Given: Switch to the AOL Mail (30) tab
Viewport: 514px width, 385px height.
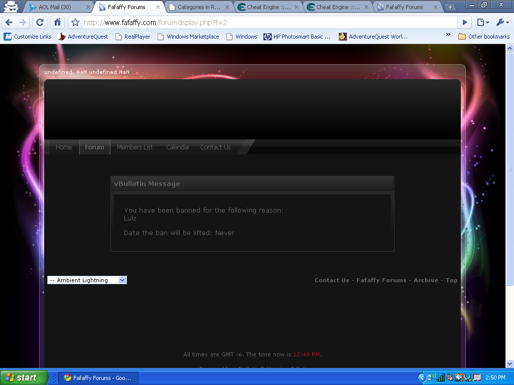Looking at the screenshot, I should pyautogui.click(x=59, y=7).
